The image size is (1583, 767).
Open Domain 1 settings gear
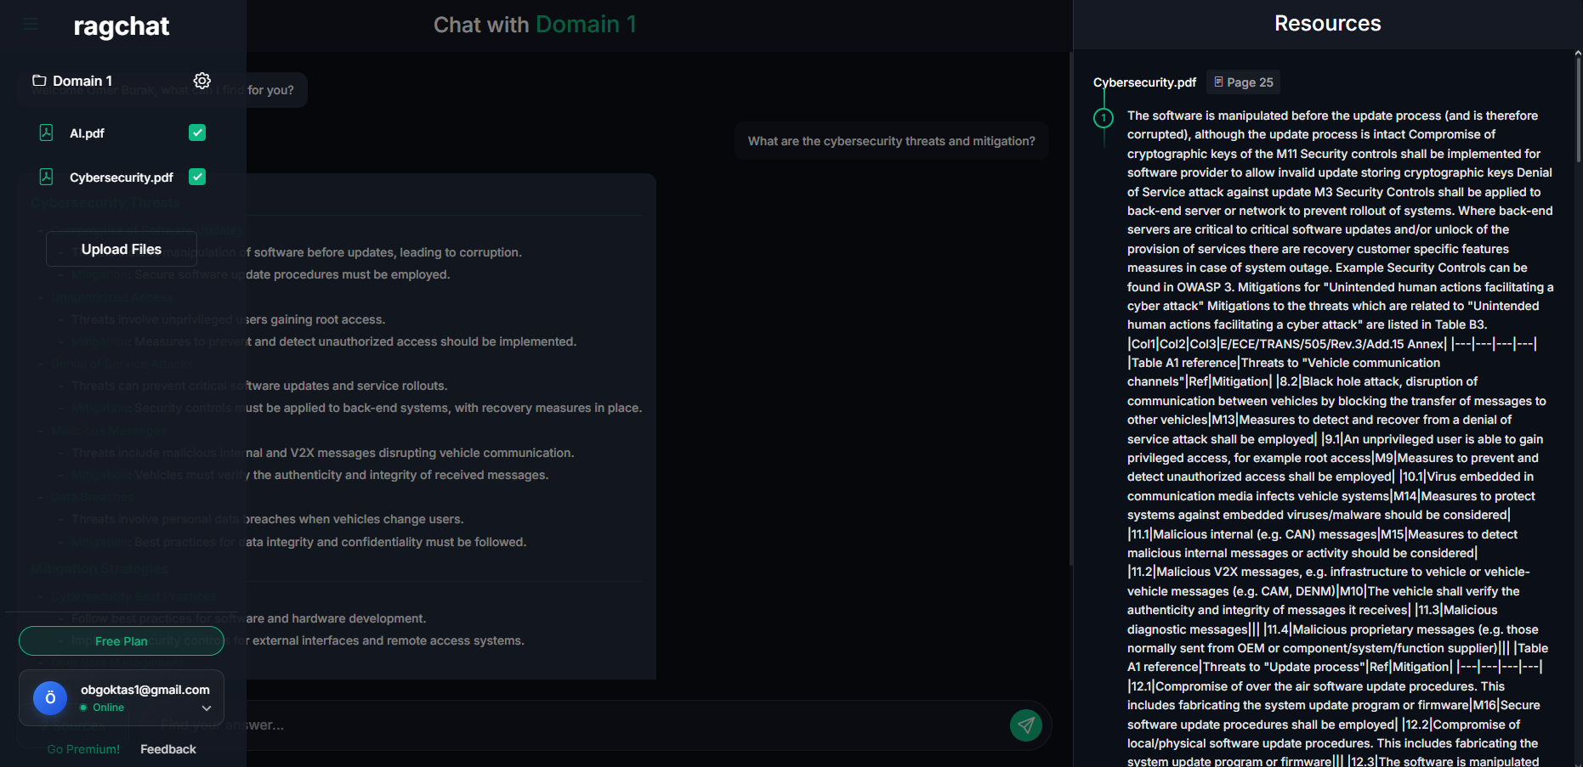[x=201, y=81]
